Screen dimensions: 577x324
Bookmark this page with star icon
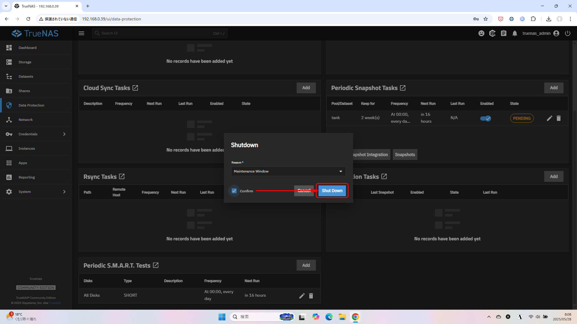(x=486, y=19)
